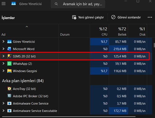
Task: Click the AcroTray warning icon
Action: pos(9,89)
